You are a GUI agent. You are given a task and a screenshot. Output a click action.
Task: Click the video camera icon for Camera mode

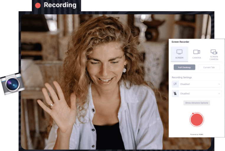[x=196, y=52]
